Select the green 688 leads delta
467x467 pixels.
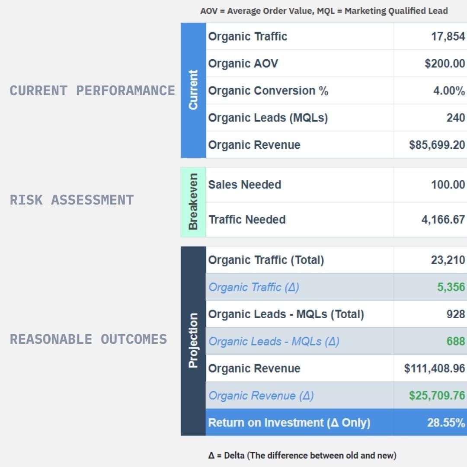[455, 341]
